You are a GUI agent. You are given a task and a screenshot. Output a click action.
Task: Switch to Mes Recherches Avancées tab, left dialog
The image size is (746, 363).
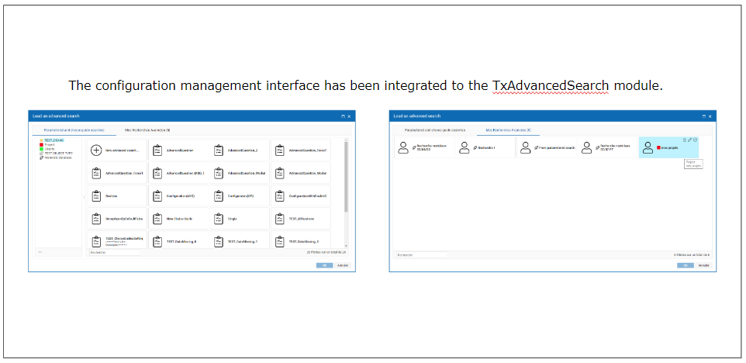(x=147, y=130)
